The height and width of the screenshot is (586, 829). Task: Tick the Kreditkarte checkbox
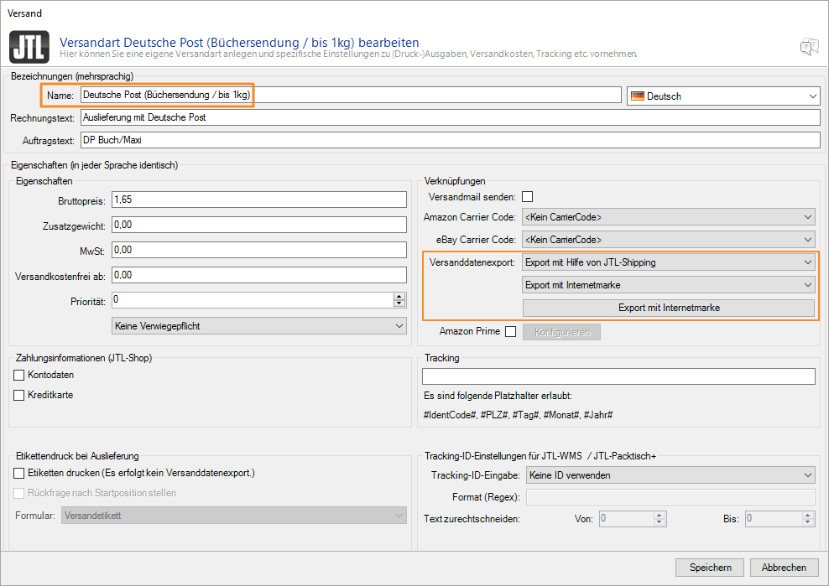pyautogui.click(x=20, y=395)
